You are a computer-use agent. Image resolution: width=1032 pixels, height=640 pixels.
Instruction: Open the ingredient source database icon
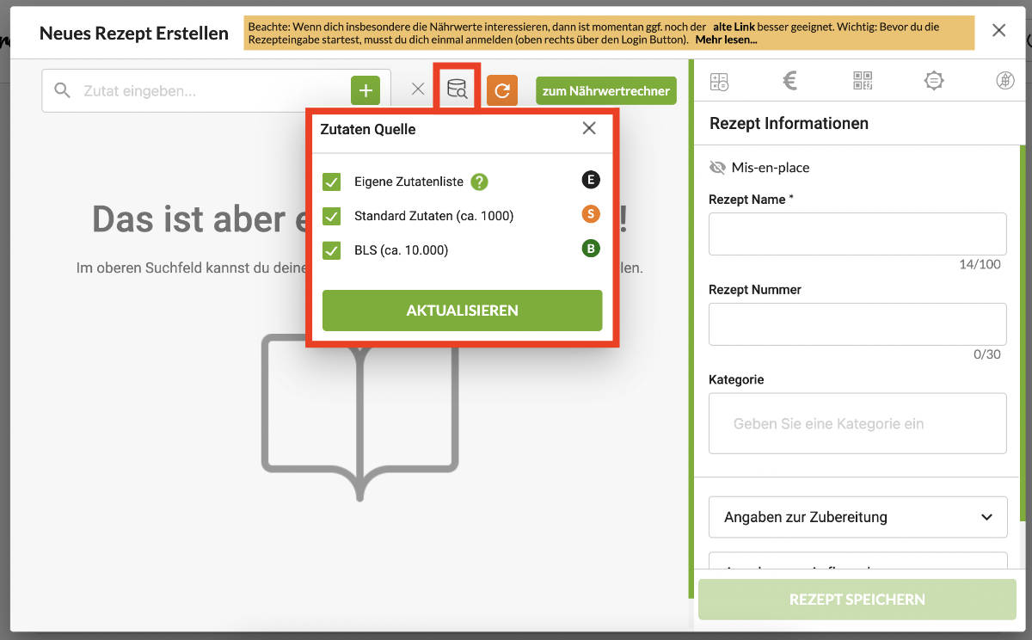(457, 89)
